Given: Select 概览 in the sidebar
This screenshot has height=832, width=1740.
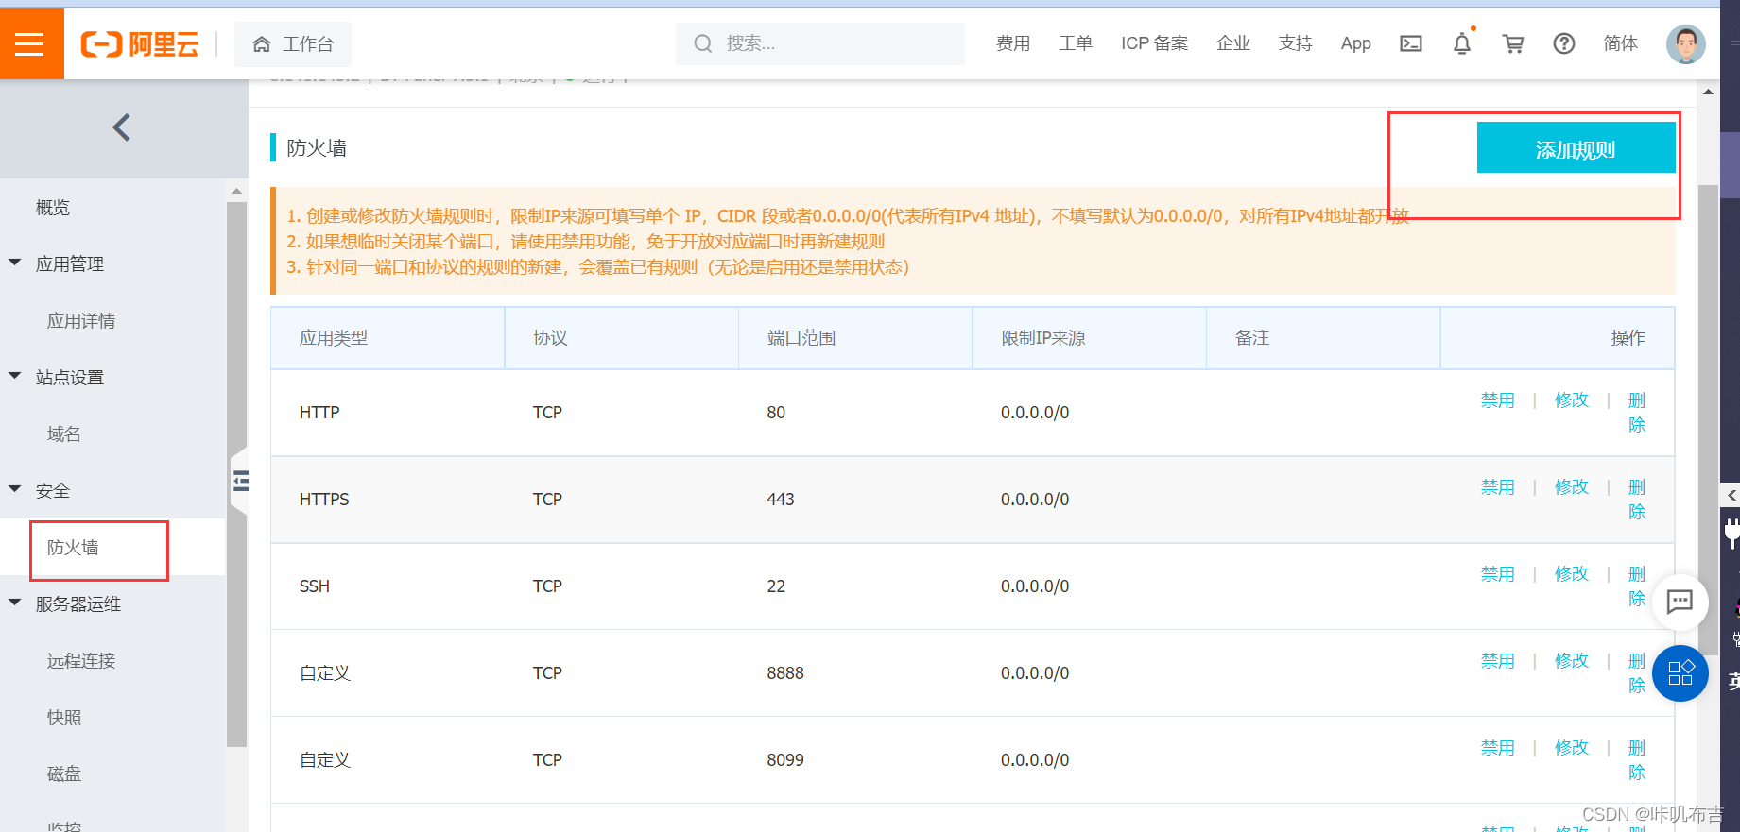Looking at the screenshot, I should pyautogui.click(x=53, y=208).
